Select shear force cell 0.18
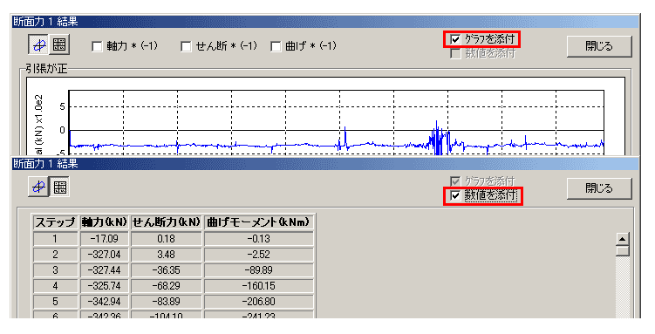 167,239
